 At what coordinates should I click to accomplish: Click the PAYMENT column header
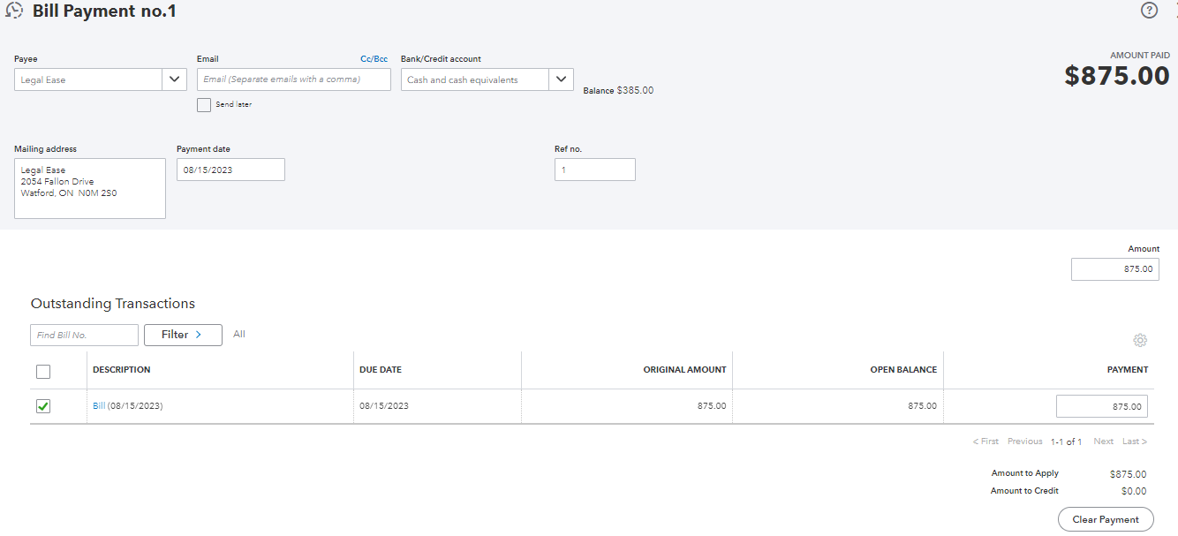[x=1128, y=370]
